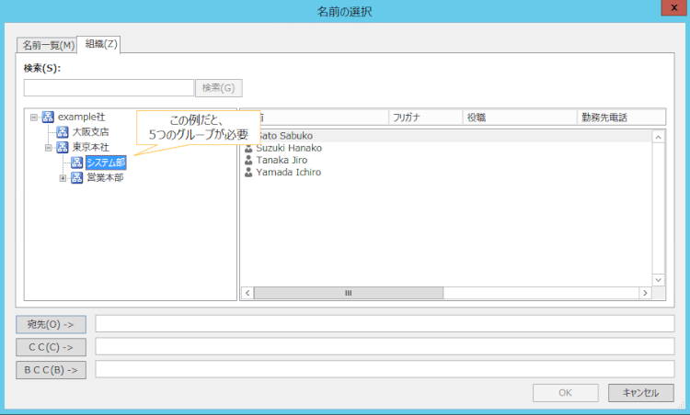Click the 検索(S) search input field

tap(109, 87)
